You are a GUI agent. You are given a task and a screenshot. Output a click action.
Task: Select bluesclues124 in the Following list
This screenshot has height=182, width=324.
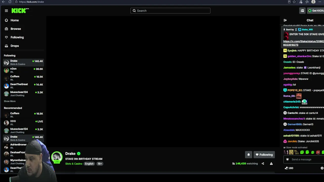tap(24, 94)
